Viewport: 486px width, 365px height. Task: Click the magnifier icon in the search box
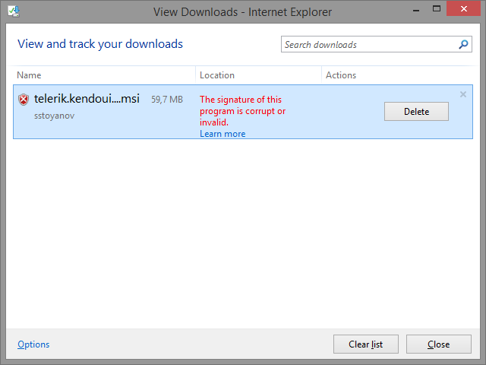point(463,45)
